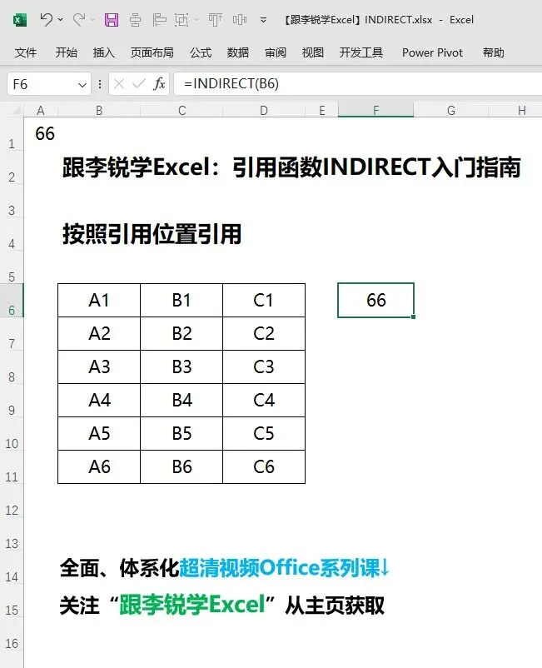Click the Redo arrow icon
The image size is (542, 668).
pyautogui.click(x=79, y=20)
